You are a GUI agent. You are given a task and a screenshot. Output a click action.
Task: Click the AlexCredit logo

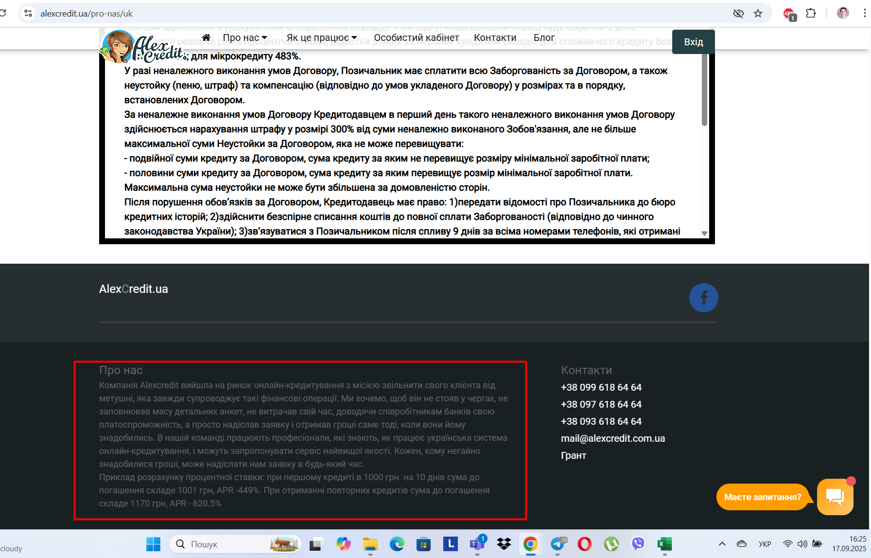(142, 47)
